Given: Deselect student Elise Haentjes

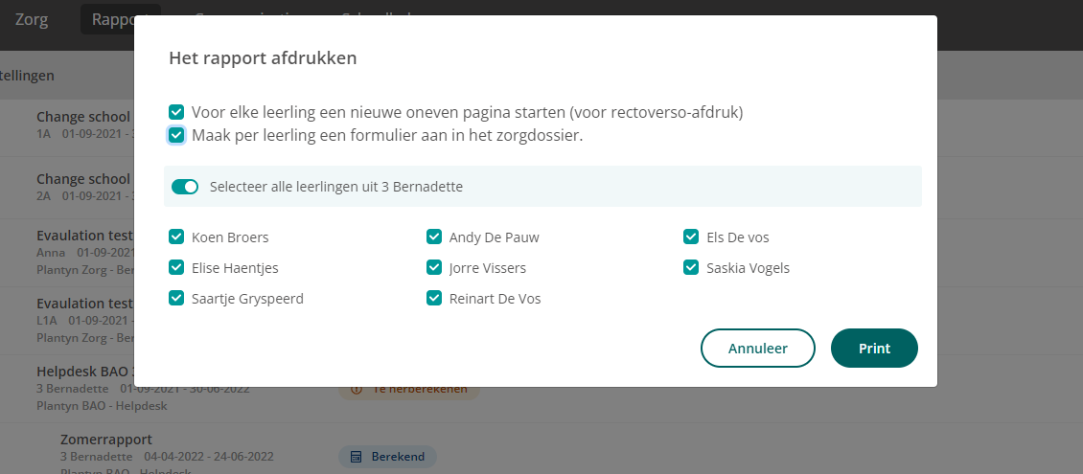Looking at the screenshot, I should [x=176, y=268].
